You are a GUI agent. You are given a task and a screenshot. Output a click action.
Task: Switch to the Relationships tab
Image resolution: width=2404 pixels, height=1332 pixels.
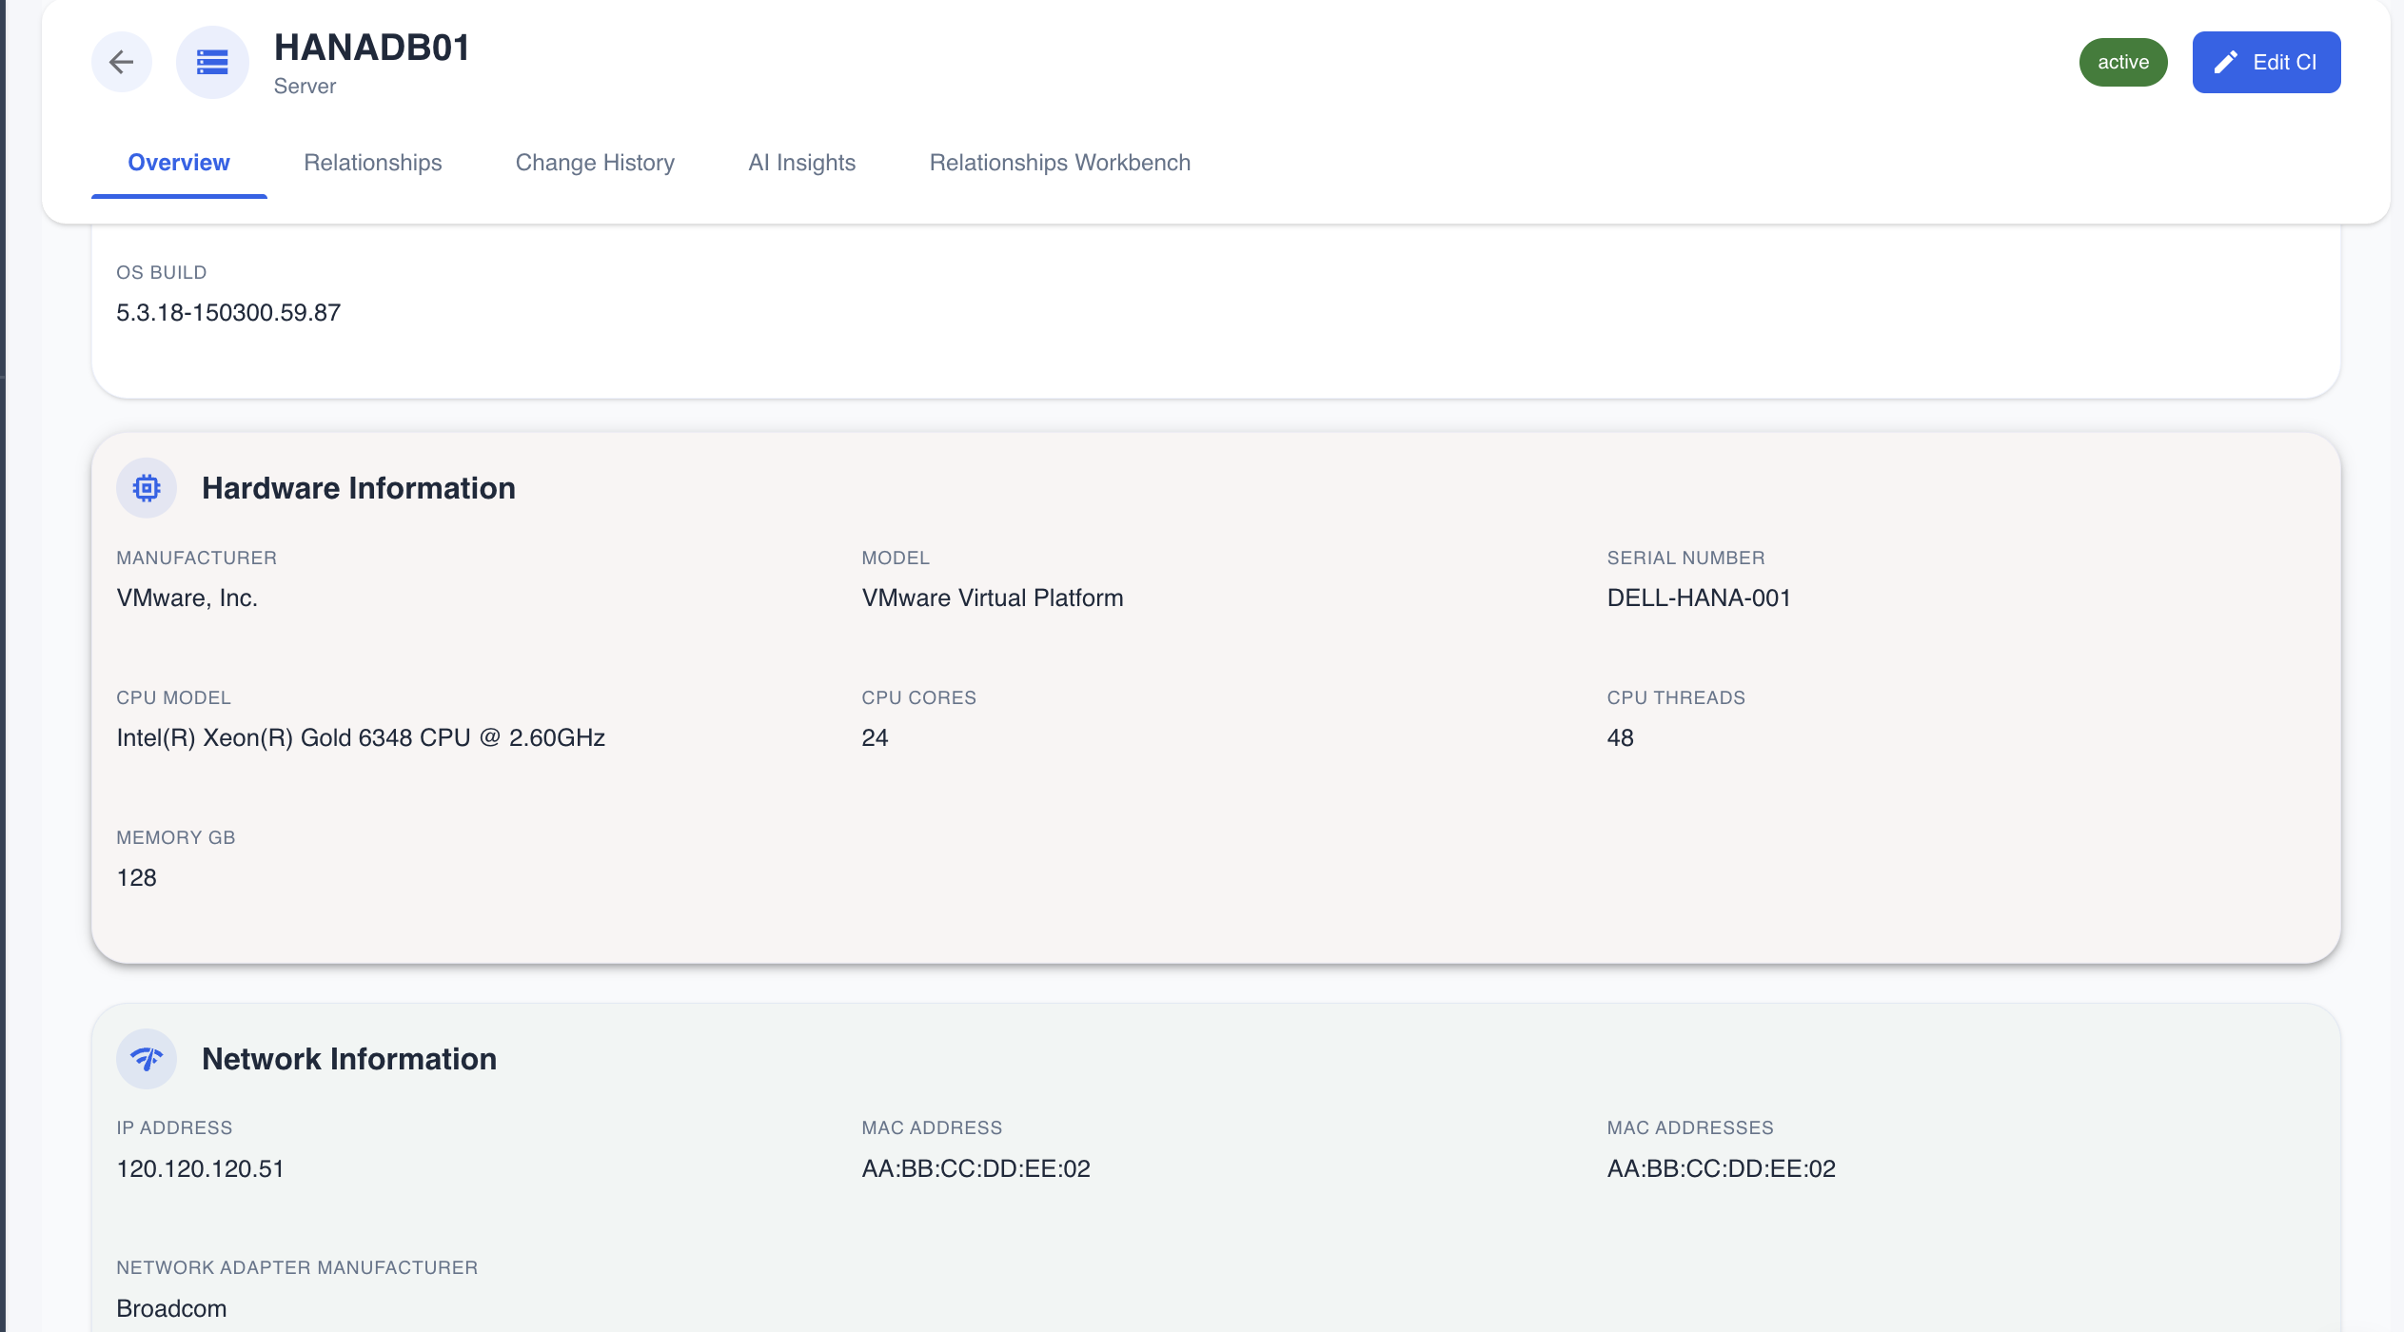tap(372, 163)
